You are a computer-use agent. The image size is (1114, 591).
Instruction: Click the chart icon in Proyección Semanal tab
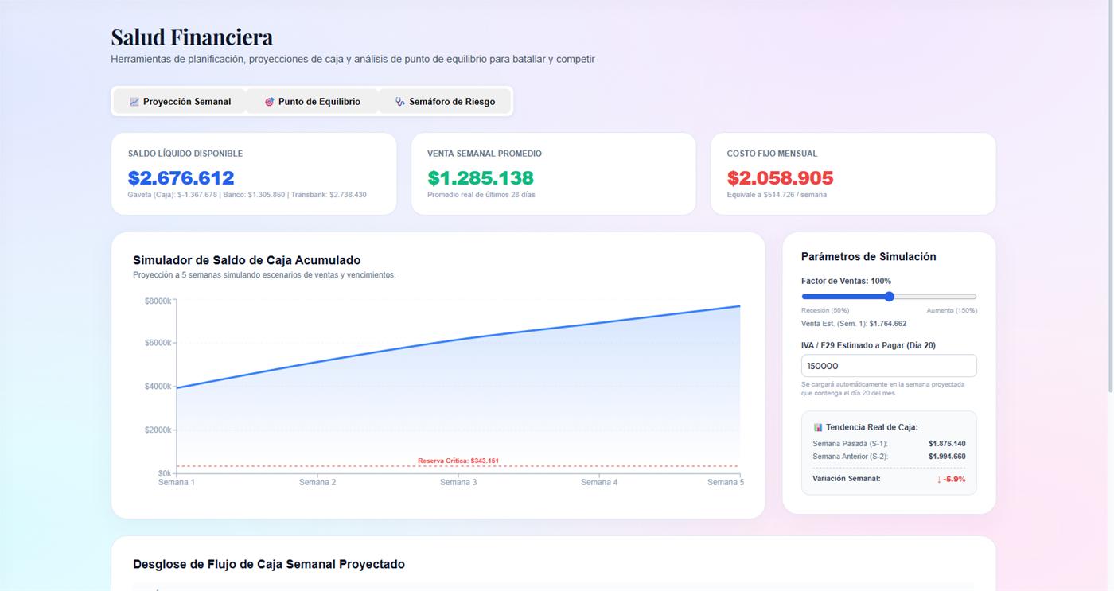(134, 102)
